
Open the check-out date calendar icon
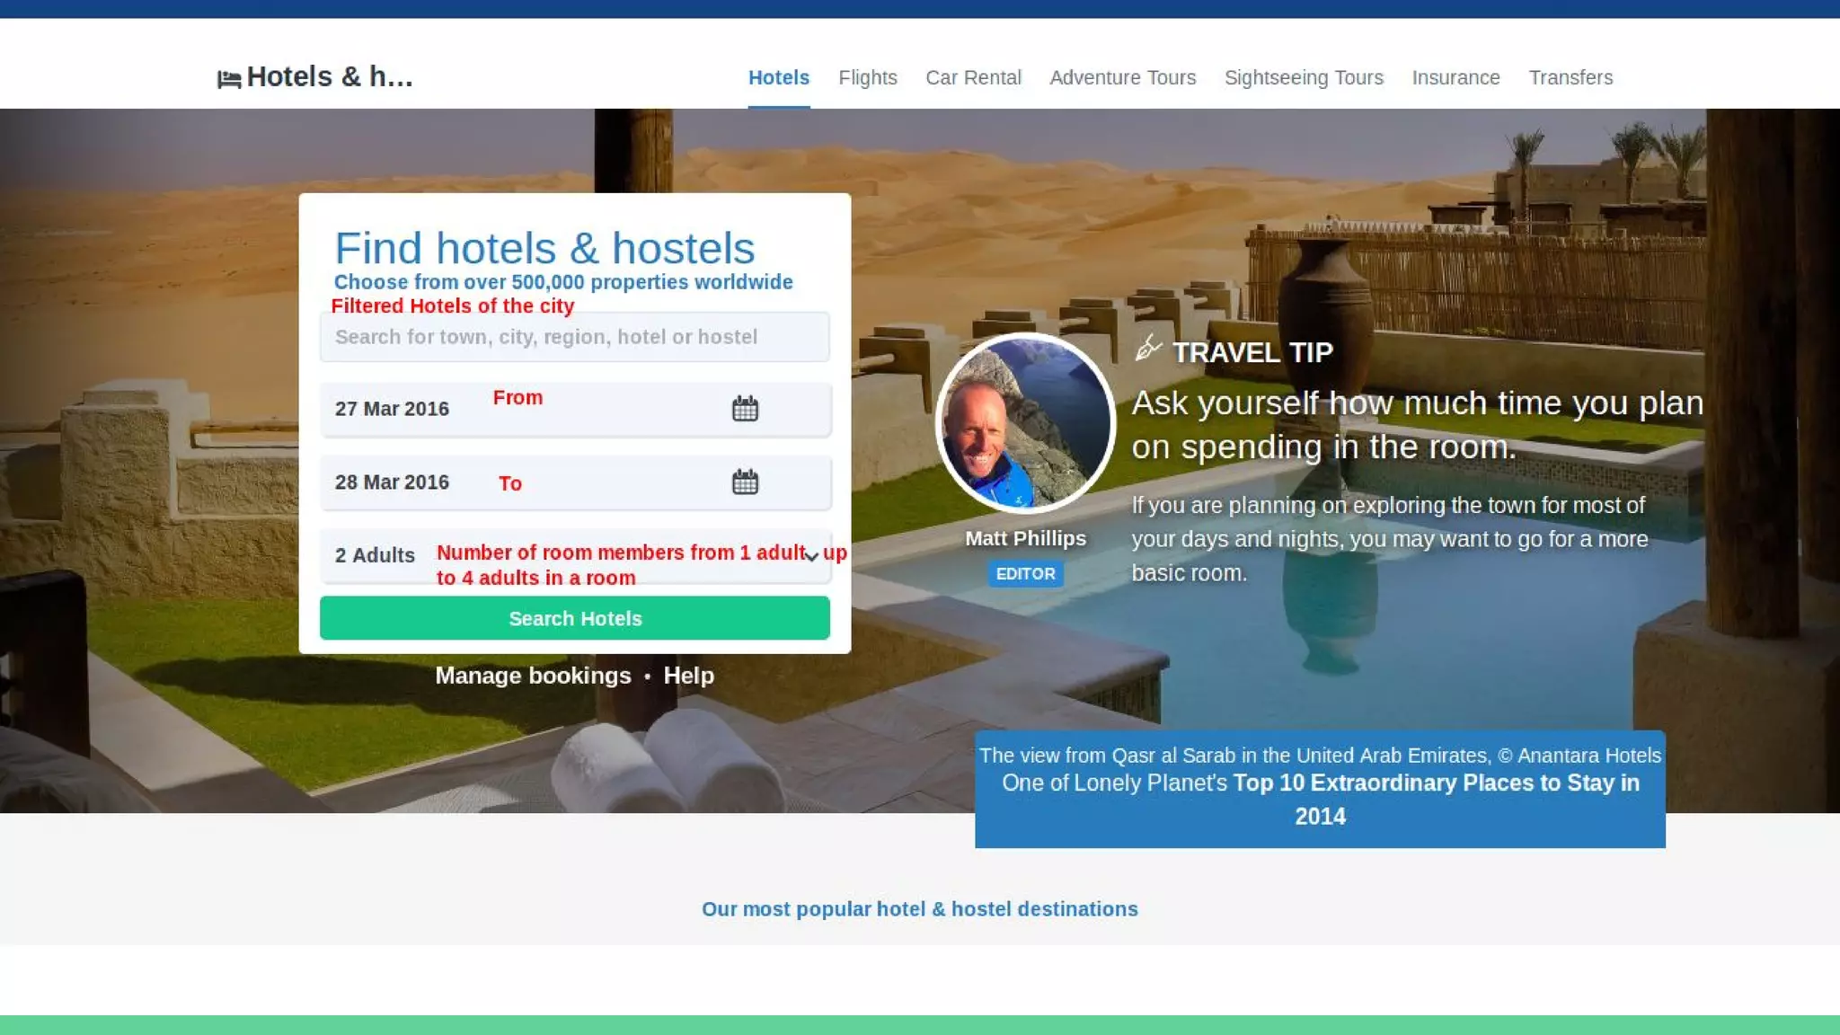745,482
